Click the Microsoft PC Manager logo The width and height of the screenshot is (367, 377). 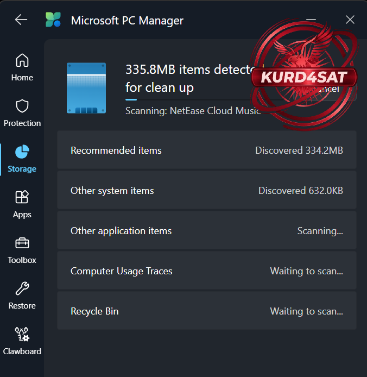pyautogui.click(x=54, y=20)
